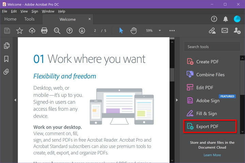
Task: Open notifications bell
Action: pos(226,19)
